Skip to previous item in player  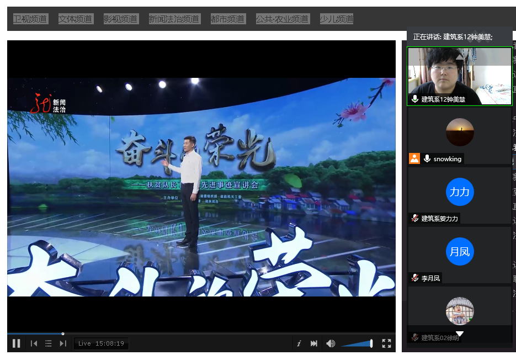(x=34, y=343)
